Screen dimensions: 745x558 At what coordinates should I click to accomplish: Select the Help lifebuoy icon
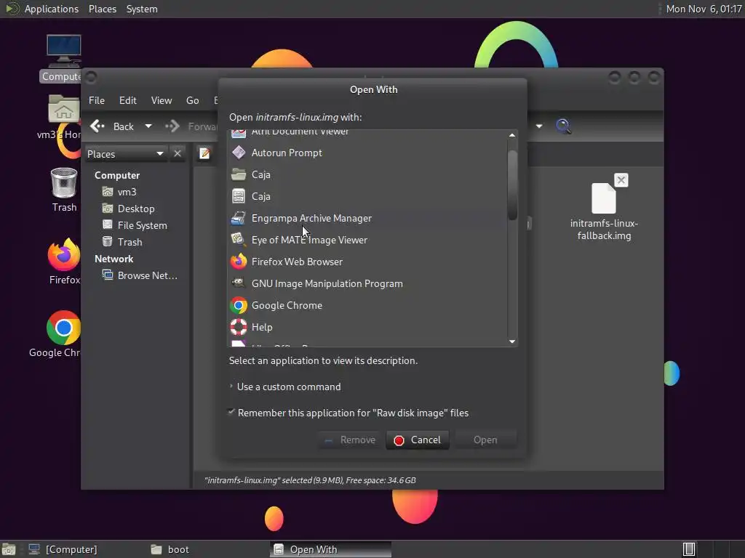tap(239, 327)
